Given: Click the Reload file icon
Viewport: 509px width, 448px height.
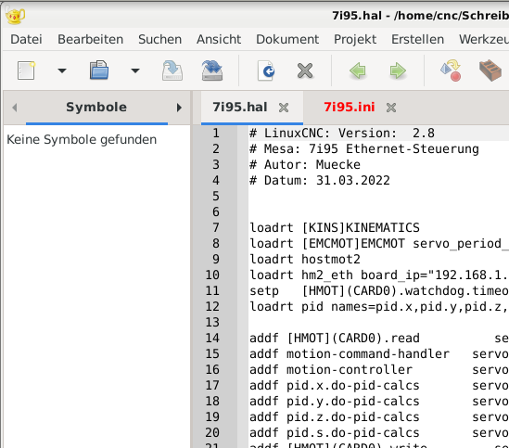Looking at the screenshot, I should [x=266, y=70].
